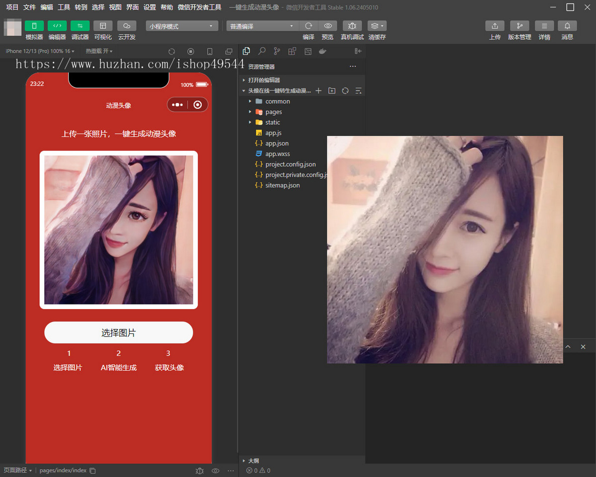
Task: Detach the simulator into separate window
Action: coord(228,51)
